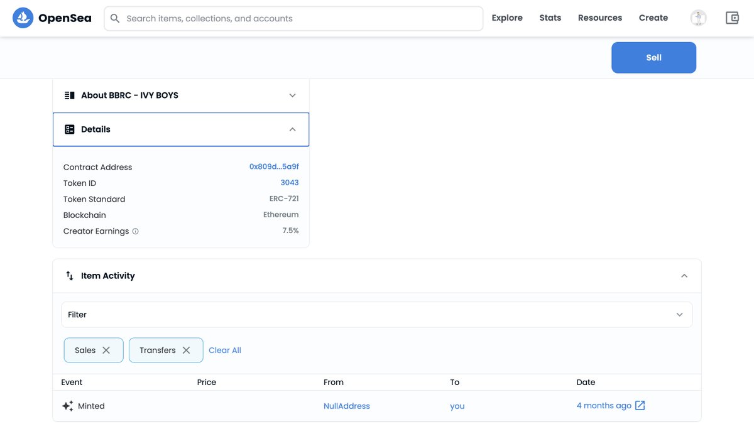
Task: Open the user profile avatar
Action: tap(698, 18)
